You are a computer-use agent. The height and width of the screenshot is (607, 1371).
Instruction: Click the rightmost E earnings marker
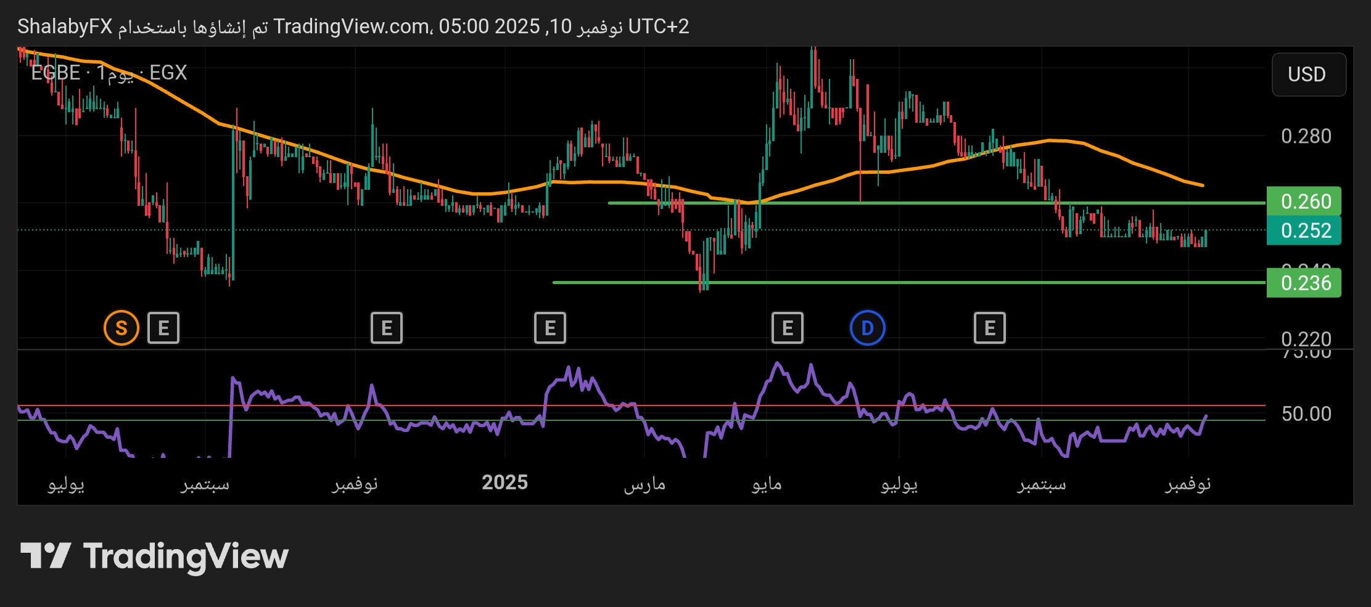coord(989,328)
